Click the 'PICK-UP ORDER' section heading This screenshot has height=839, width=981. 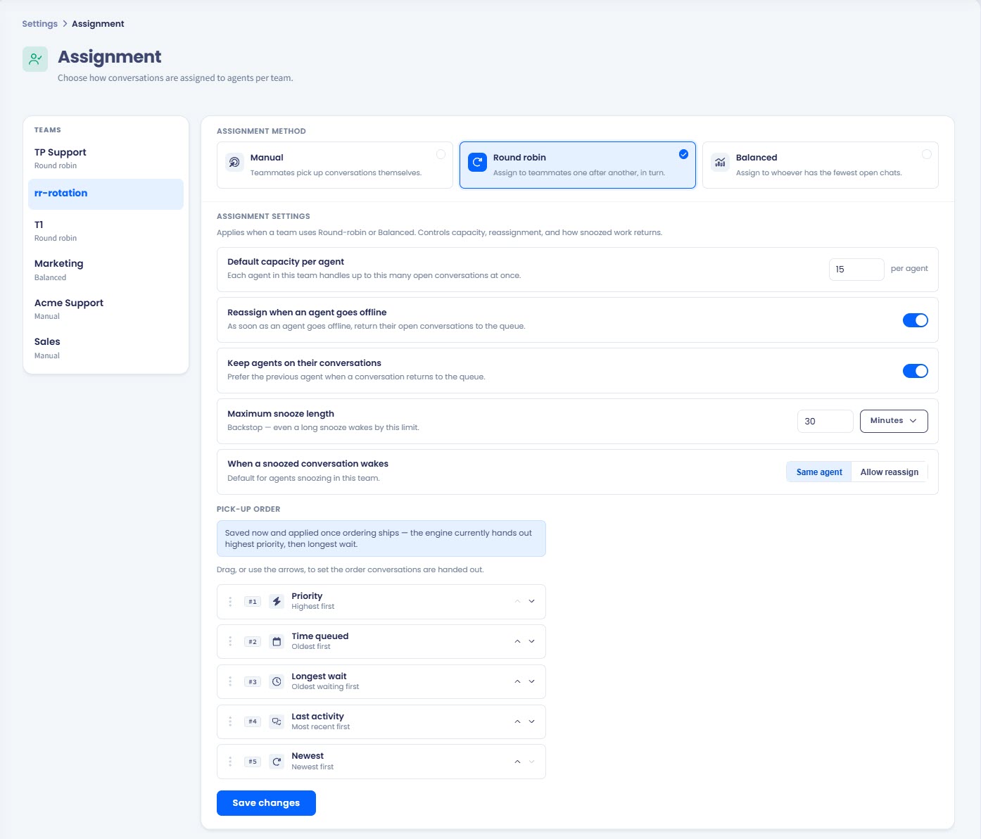point(248,509)
